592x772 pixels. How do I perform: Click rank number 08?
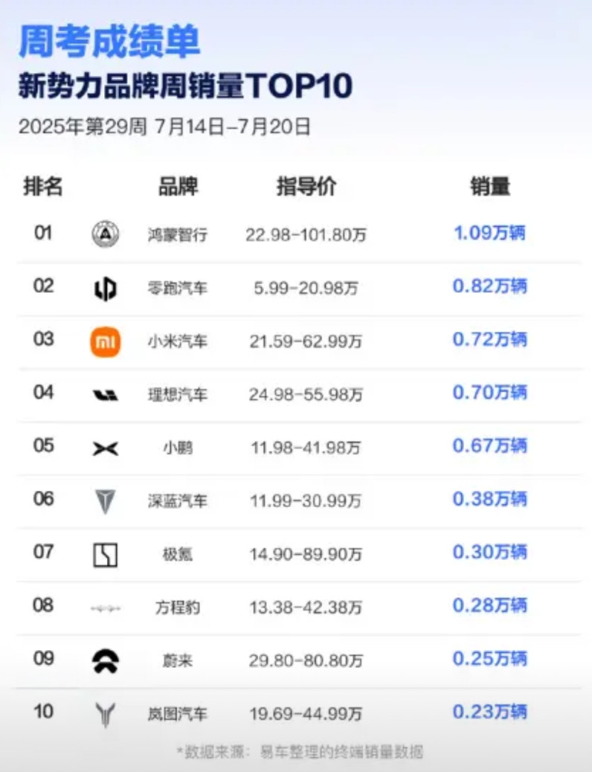click(43, 605)
